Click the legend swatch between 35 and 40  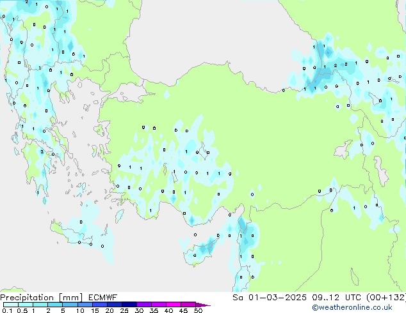coord(159,305)
